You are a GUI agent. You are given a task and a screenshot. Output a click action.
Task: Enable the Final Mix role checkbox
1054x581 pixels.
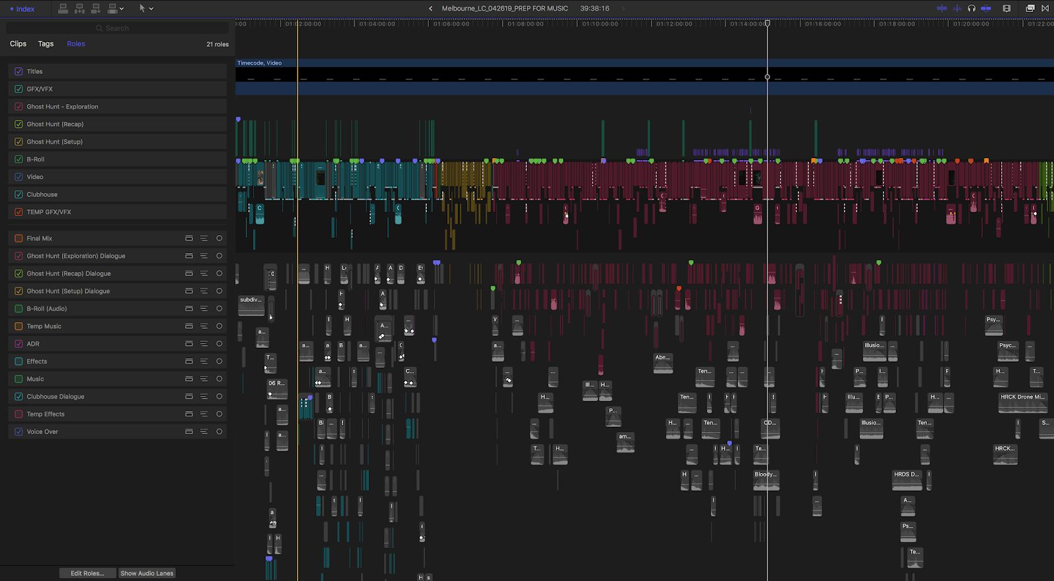click(x=18, y=238)
